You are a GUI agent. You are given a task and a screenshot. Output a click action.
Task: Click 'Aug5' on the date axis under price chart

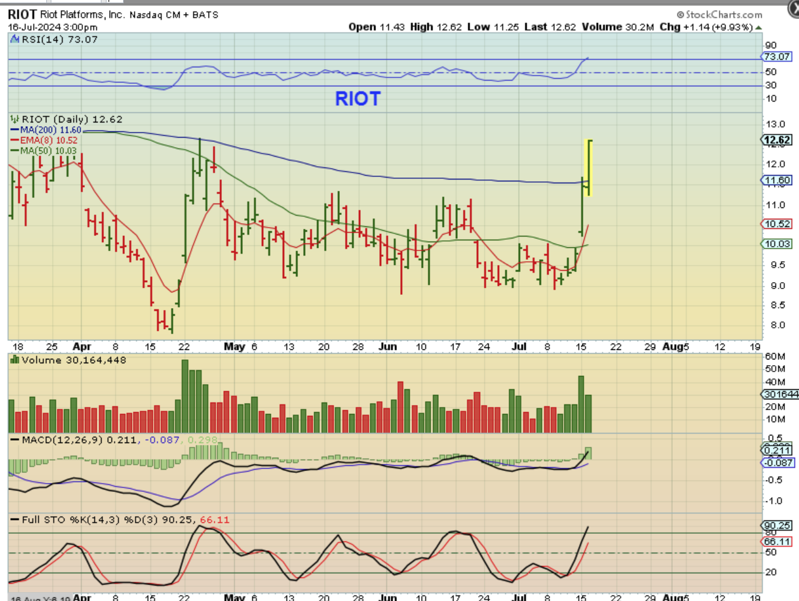coord(675,346)
